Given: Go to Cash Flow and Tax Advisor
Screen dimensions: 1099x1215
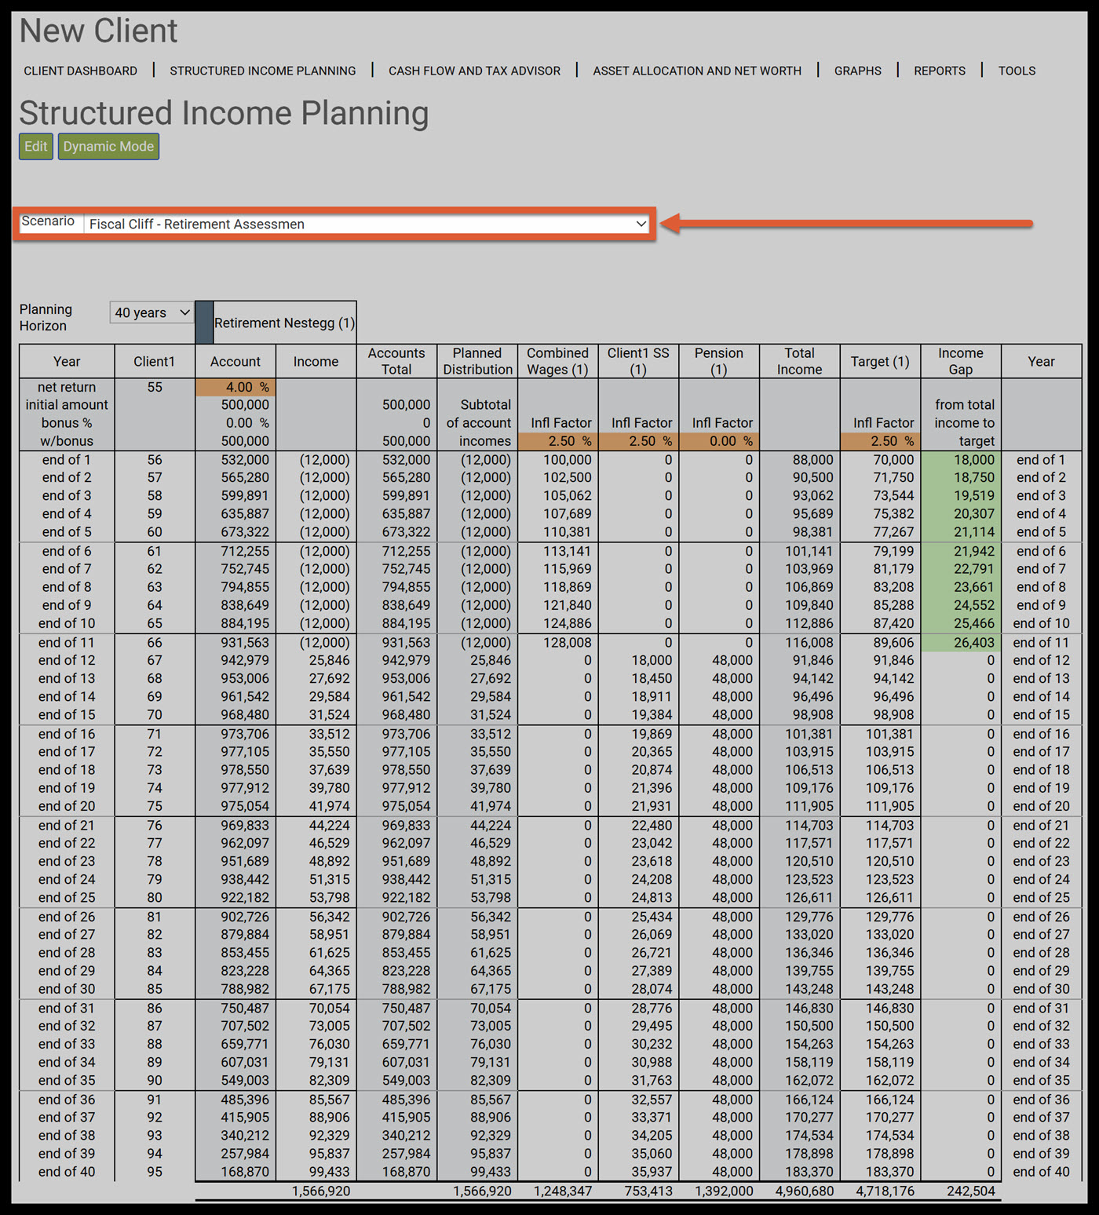Looking at the screenshot, I should [x=474, y=71].
